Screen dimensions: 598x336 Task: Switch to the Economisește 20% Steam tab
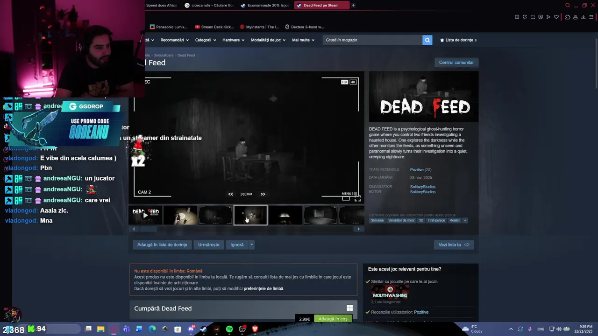[x=265, y=6]
